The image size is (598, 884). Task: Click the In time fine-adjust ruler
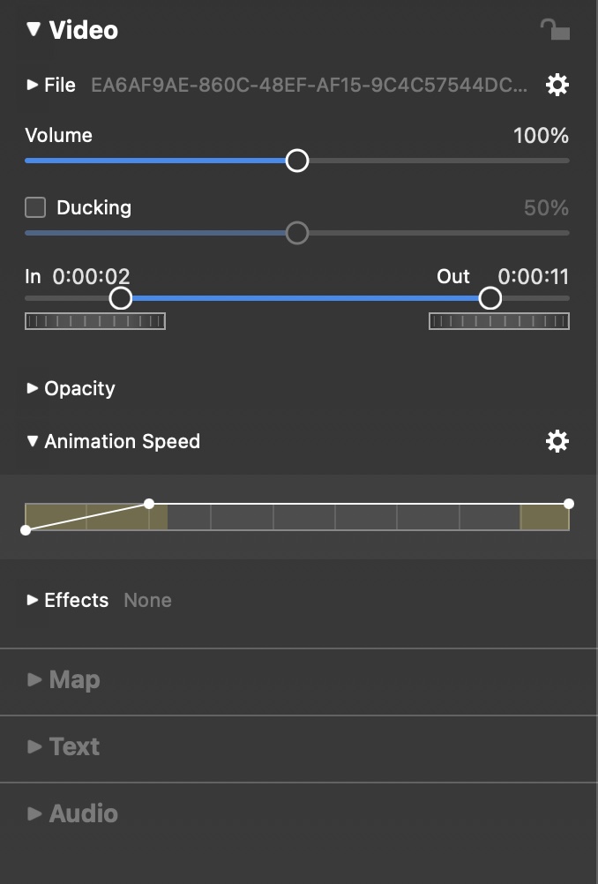(95, 321)
